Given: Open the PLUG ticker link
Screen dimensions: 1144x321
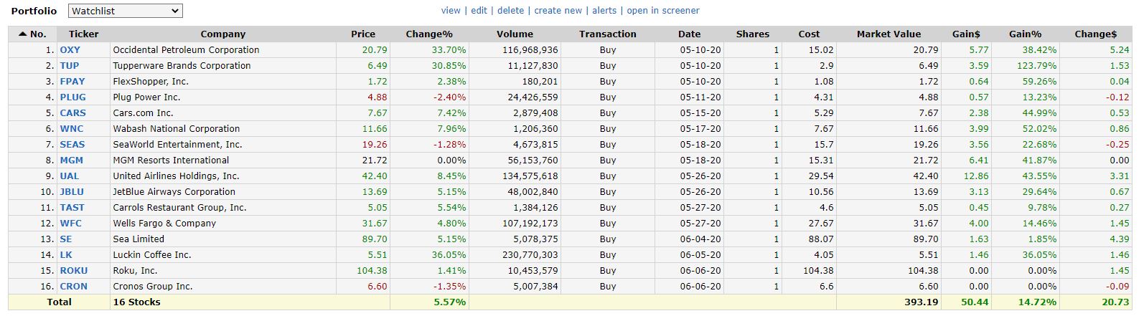Looking at the screenshot, I should (72, 97).
